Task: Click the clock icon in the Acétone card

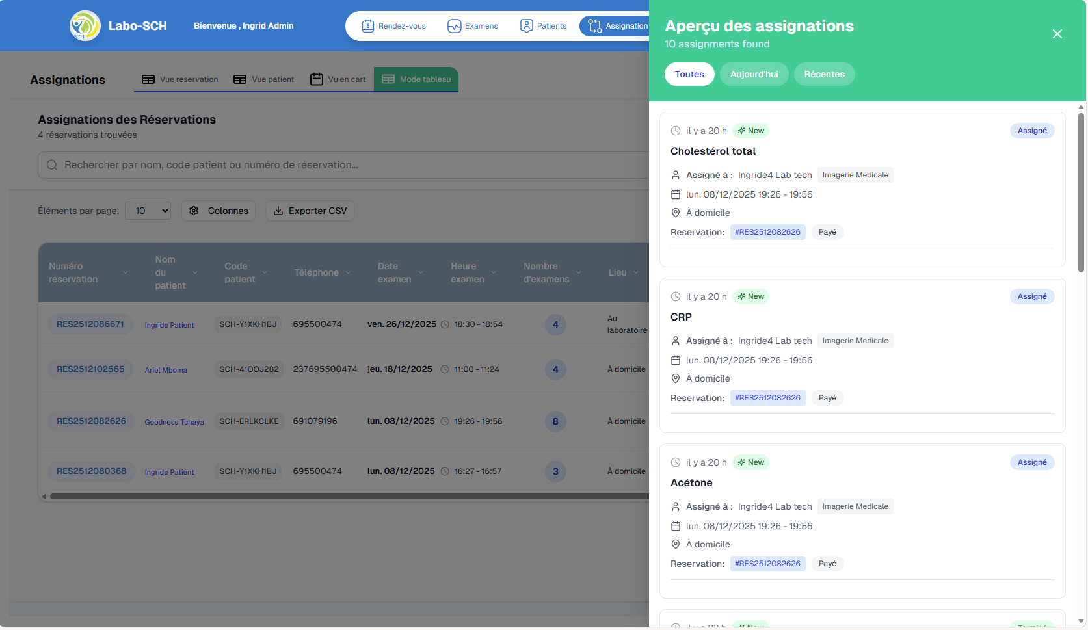Action: [x=675, y=462]
